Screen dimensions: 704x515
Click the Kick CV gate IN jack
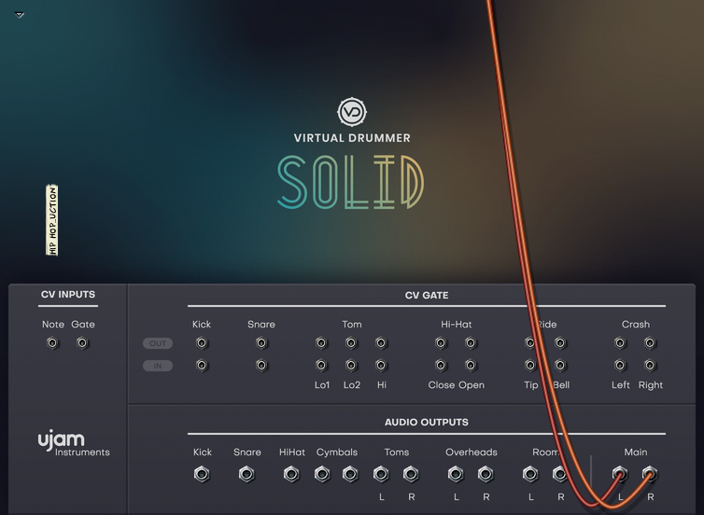202,366
